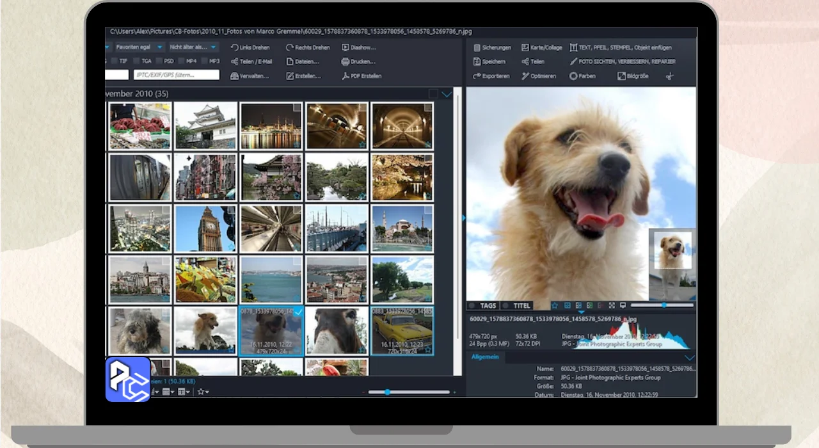Adjust the thumbnail size slider

(x=388, y=392)
